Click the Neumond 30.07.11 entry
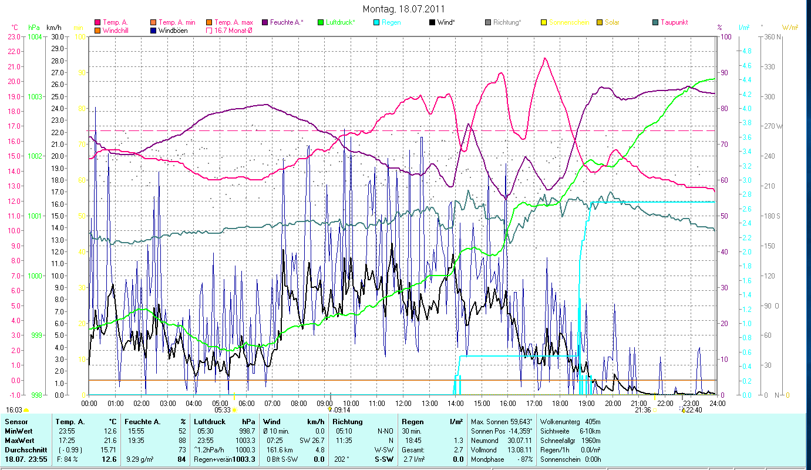Viewport: 811px width, 470px height. tap(502, 440)
